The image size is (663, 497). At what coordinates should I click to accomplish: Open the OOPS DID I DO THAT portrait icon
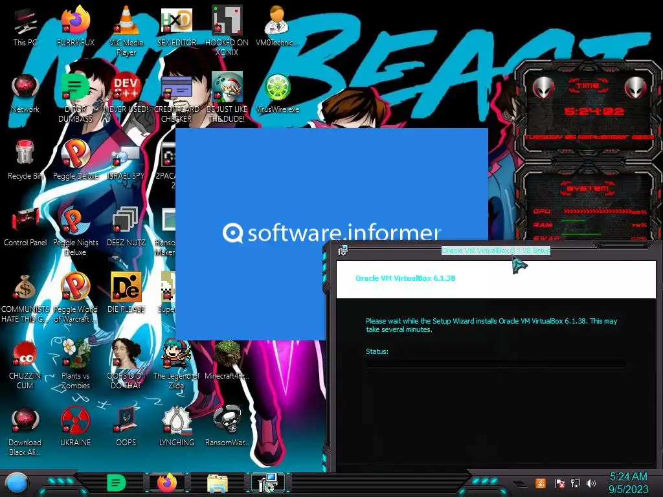click(126, 364)
